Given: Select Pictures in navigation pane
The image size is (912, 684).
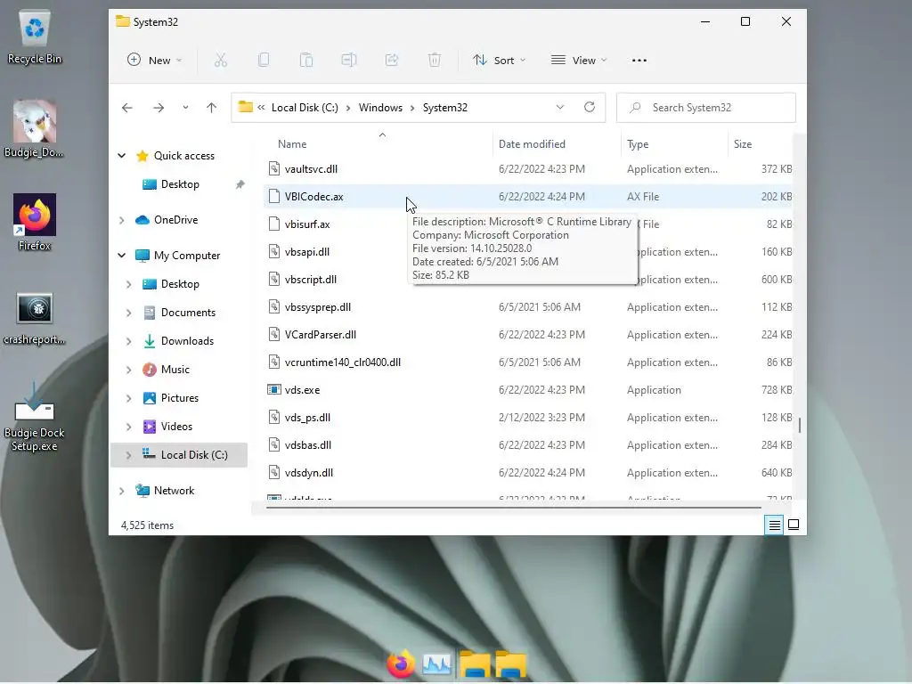Looking at the screenshot, I should click(179, 398).
